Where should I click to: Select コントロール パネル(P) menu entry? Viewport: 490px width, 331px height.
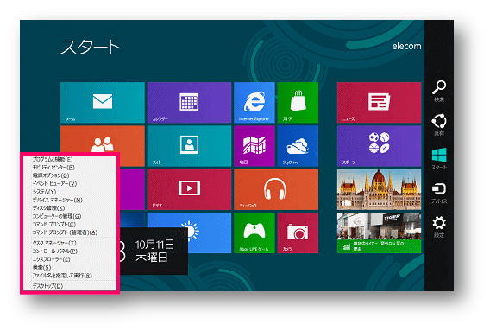[x=55, y=251]
